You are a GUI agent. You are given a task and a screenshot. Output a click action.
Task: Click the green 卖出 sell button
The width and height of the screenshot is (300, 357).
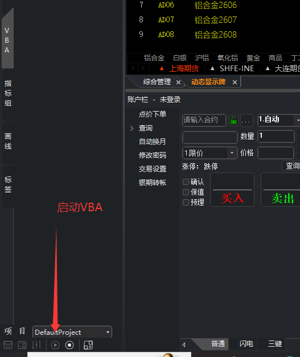281,190
